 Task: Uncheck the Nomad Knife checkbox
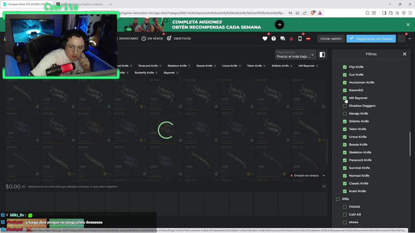[345, 176]
